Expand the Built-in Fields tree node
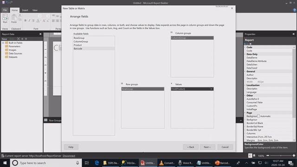 point(3,43)
